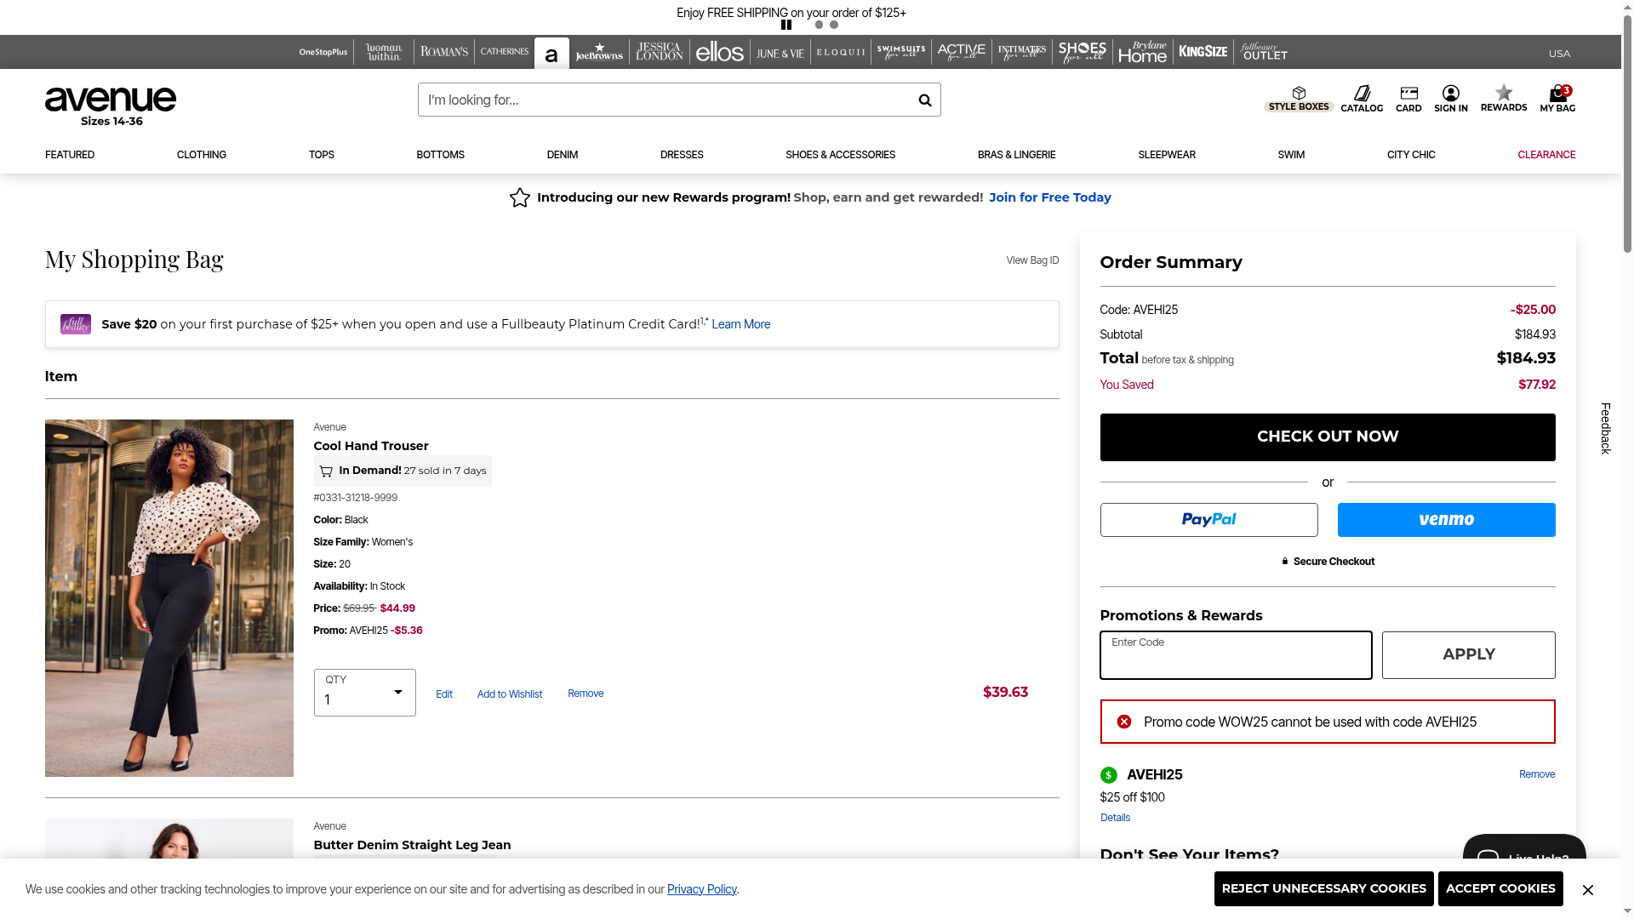Accept cookies

[1500, 889]
